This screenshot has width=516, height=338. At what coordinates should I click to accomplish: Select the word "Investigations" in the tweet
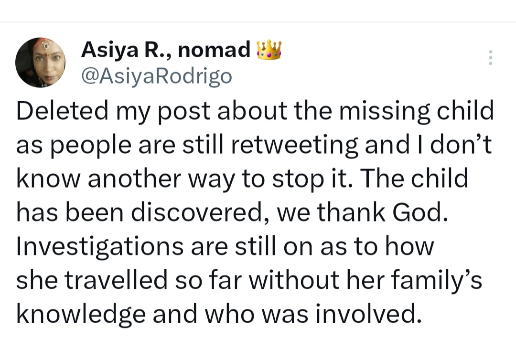(100, 247)
